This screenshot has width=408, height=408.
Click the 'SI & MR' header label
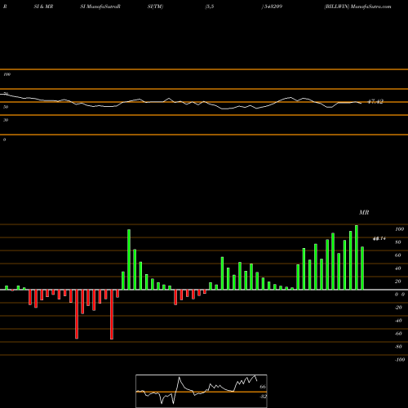coord(43,7)
